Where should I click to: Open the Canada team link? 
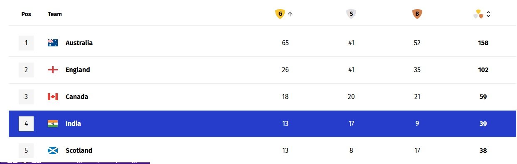pyautogui.click(x=77, y=96)
